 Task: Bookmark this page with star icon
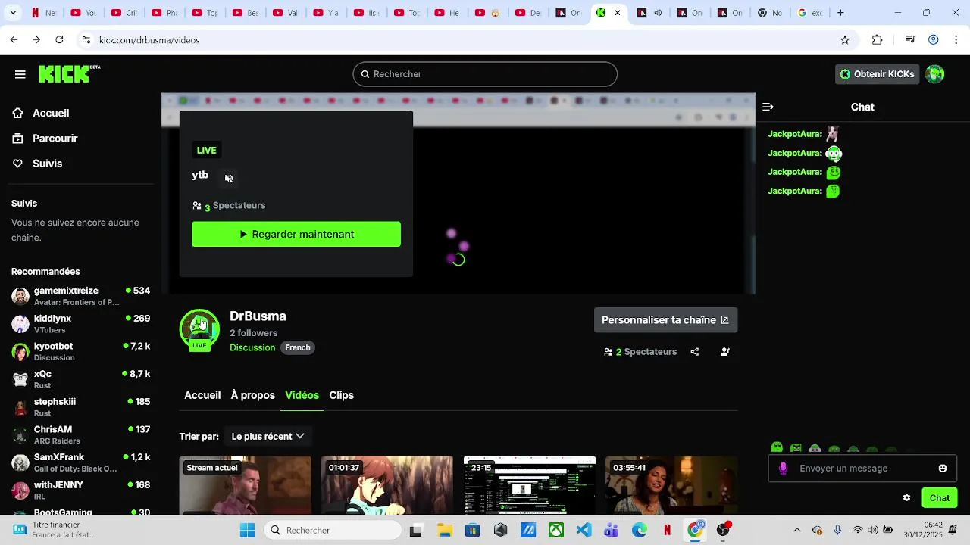click(845, 40)
